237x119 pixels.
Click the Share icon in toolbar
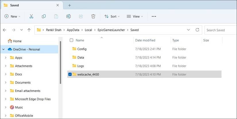81,16
